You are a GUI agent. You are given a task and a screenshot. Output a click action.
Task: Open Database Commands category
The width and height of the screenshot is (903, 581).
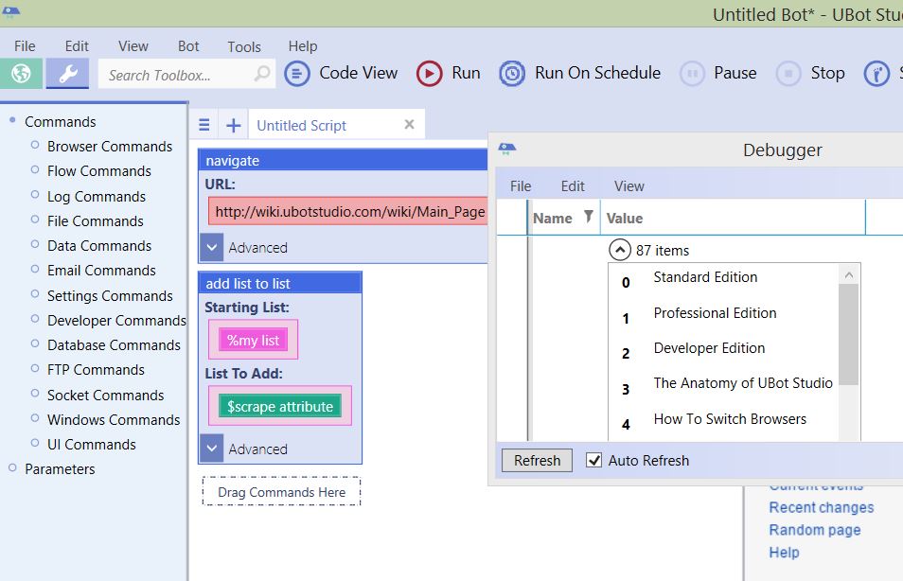tap(114, 345)
